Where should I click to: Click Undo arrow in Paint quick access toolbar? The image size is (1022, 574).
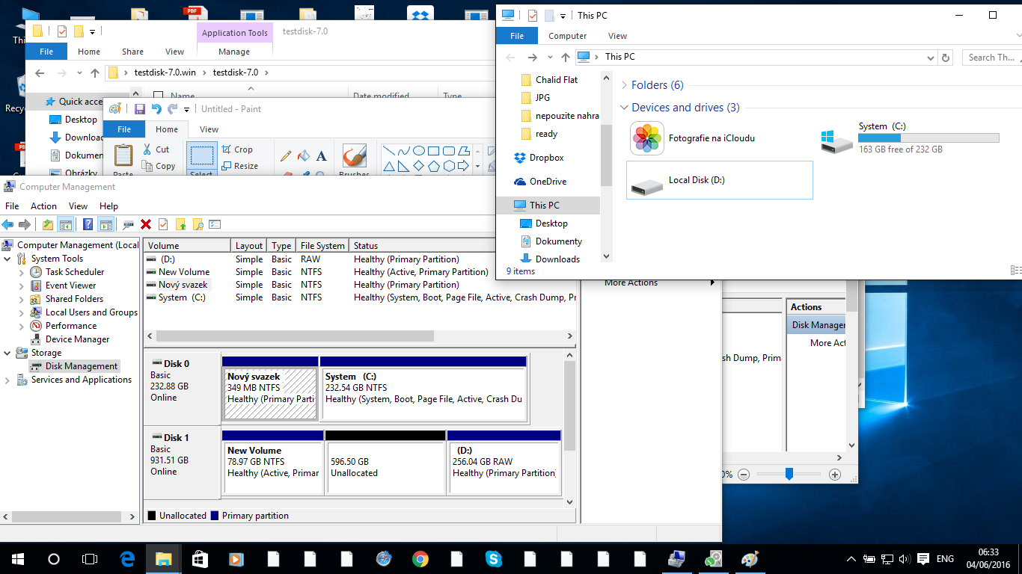tap(156, 109)
